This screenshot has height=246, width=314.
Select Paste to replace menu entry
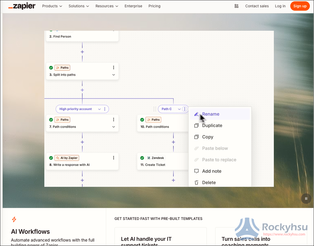coord(220,160)
